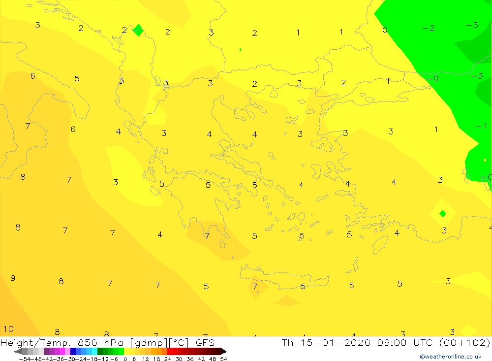This screenshot has height=361, width=492.
Task: Click the '06:00 UTC' valid time text
Action: tap(405, 342)
